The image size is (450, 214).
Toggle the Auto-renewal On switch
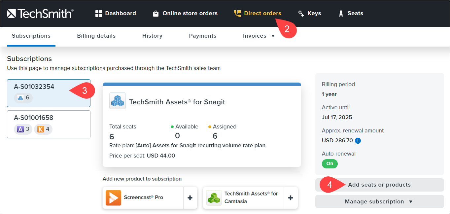(329, 163)
